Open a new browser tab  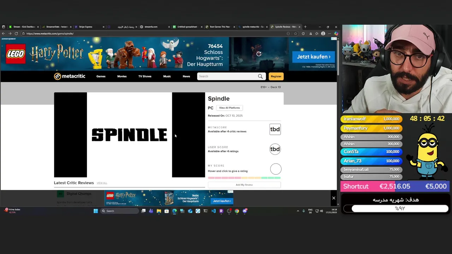[305, 27]
